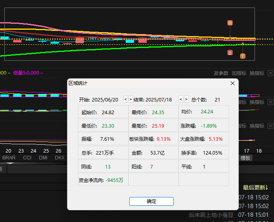Image resolution: width=274 pixels, height=222 pixels.
Task: Click the 大盘涨跌幅 value 5.13%
Action: click(x=216, y=139)
